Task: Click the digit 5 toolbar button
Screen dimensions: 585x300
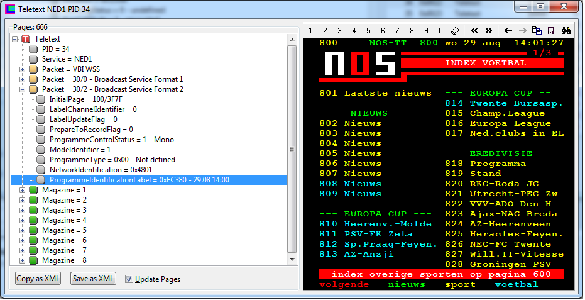Action: click(368, 31)
